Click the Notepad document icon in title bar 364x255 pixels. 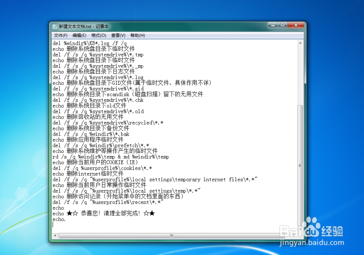[55, 27]
